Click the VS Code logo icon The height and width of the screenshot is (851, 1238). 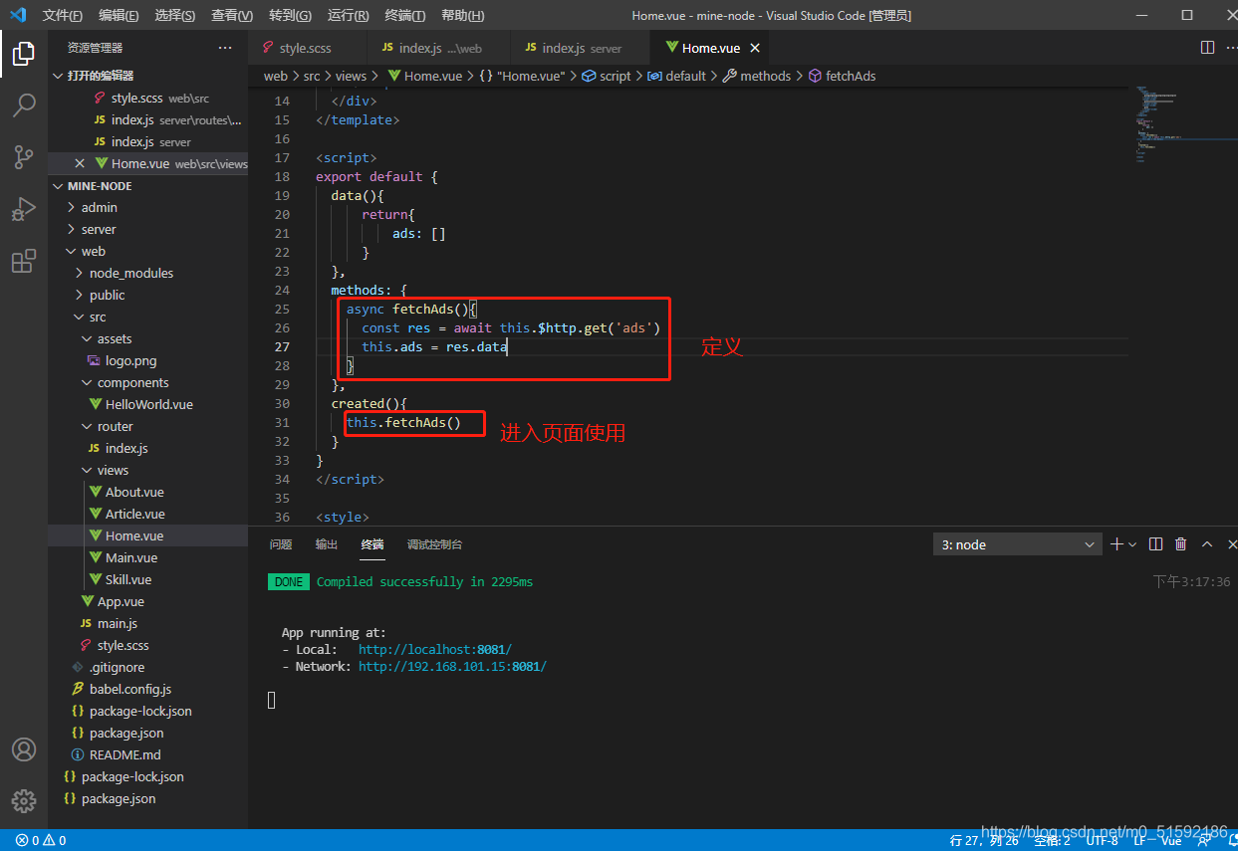(x=18, y=15)
